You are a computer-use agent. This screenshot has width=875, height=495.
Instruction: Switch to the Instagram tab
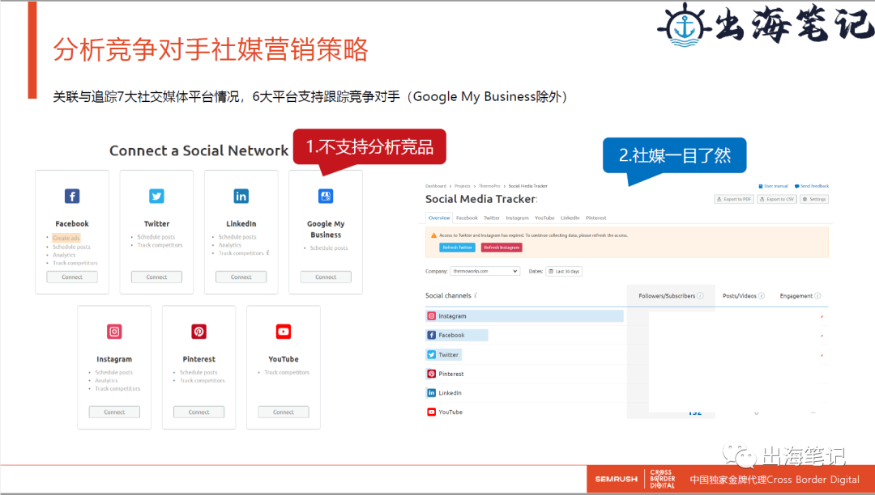pos(517,218)
